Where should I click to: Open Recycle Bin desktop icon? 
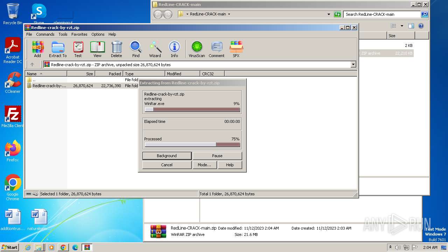[13, 14]
